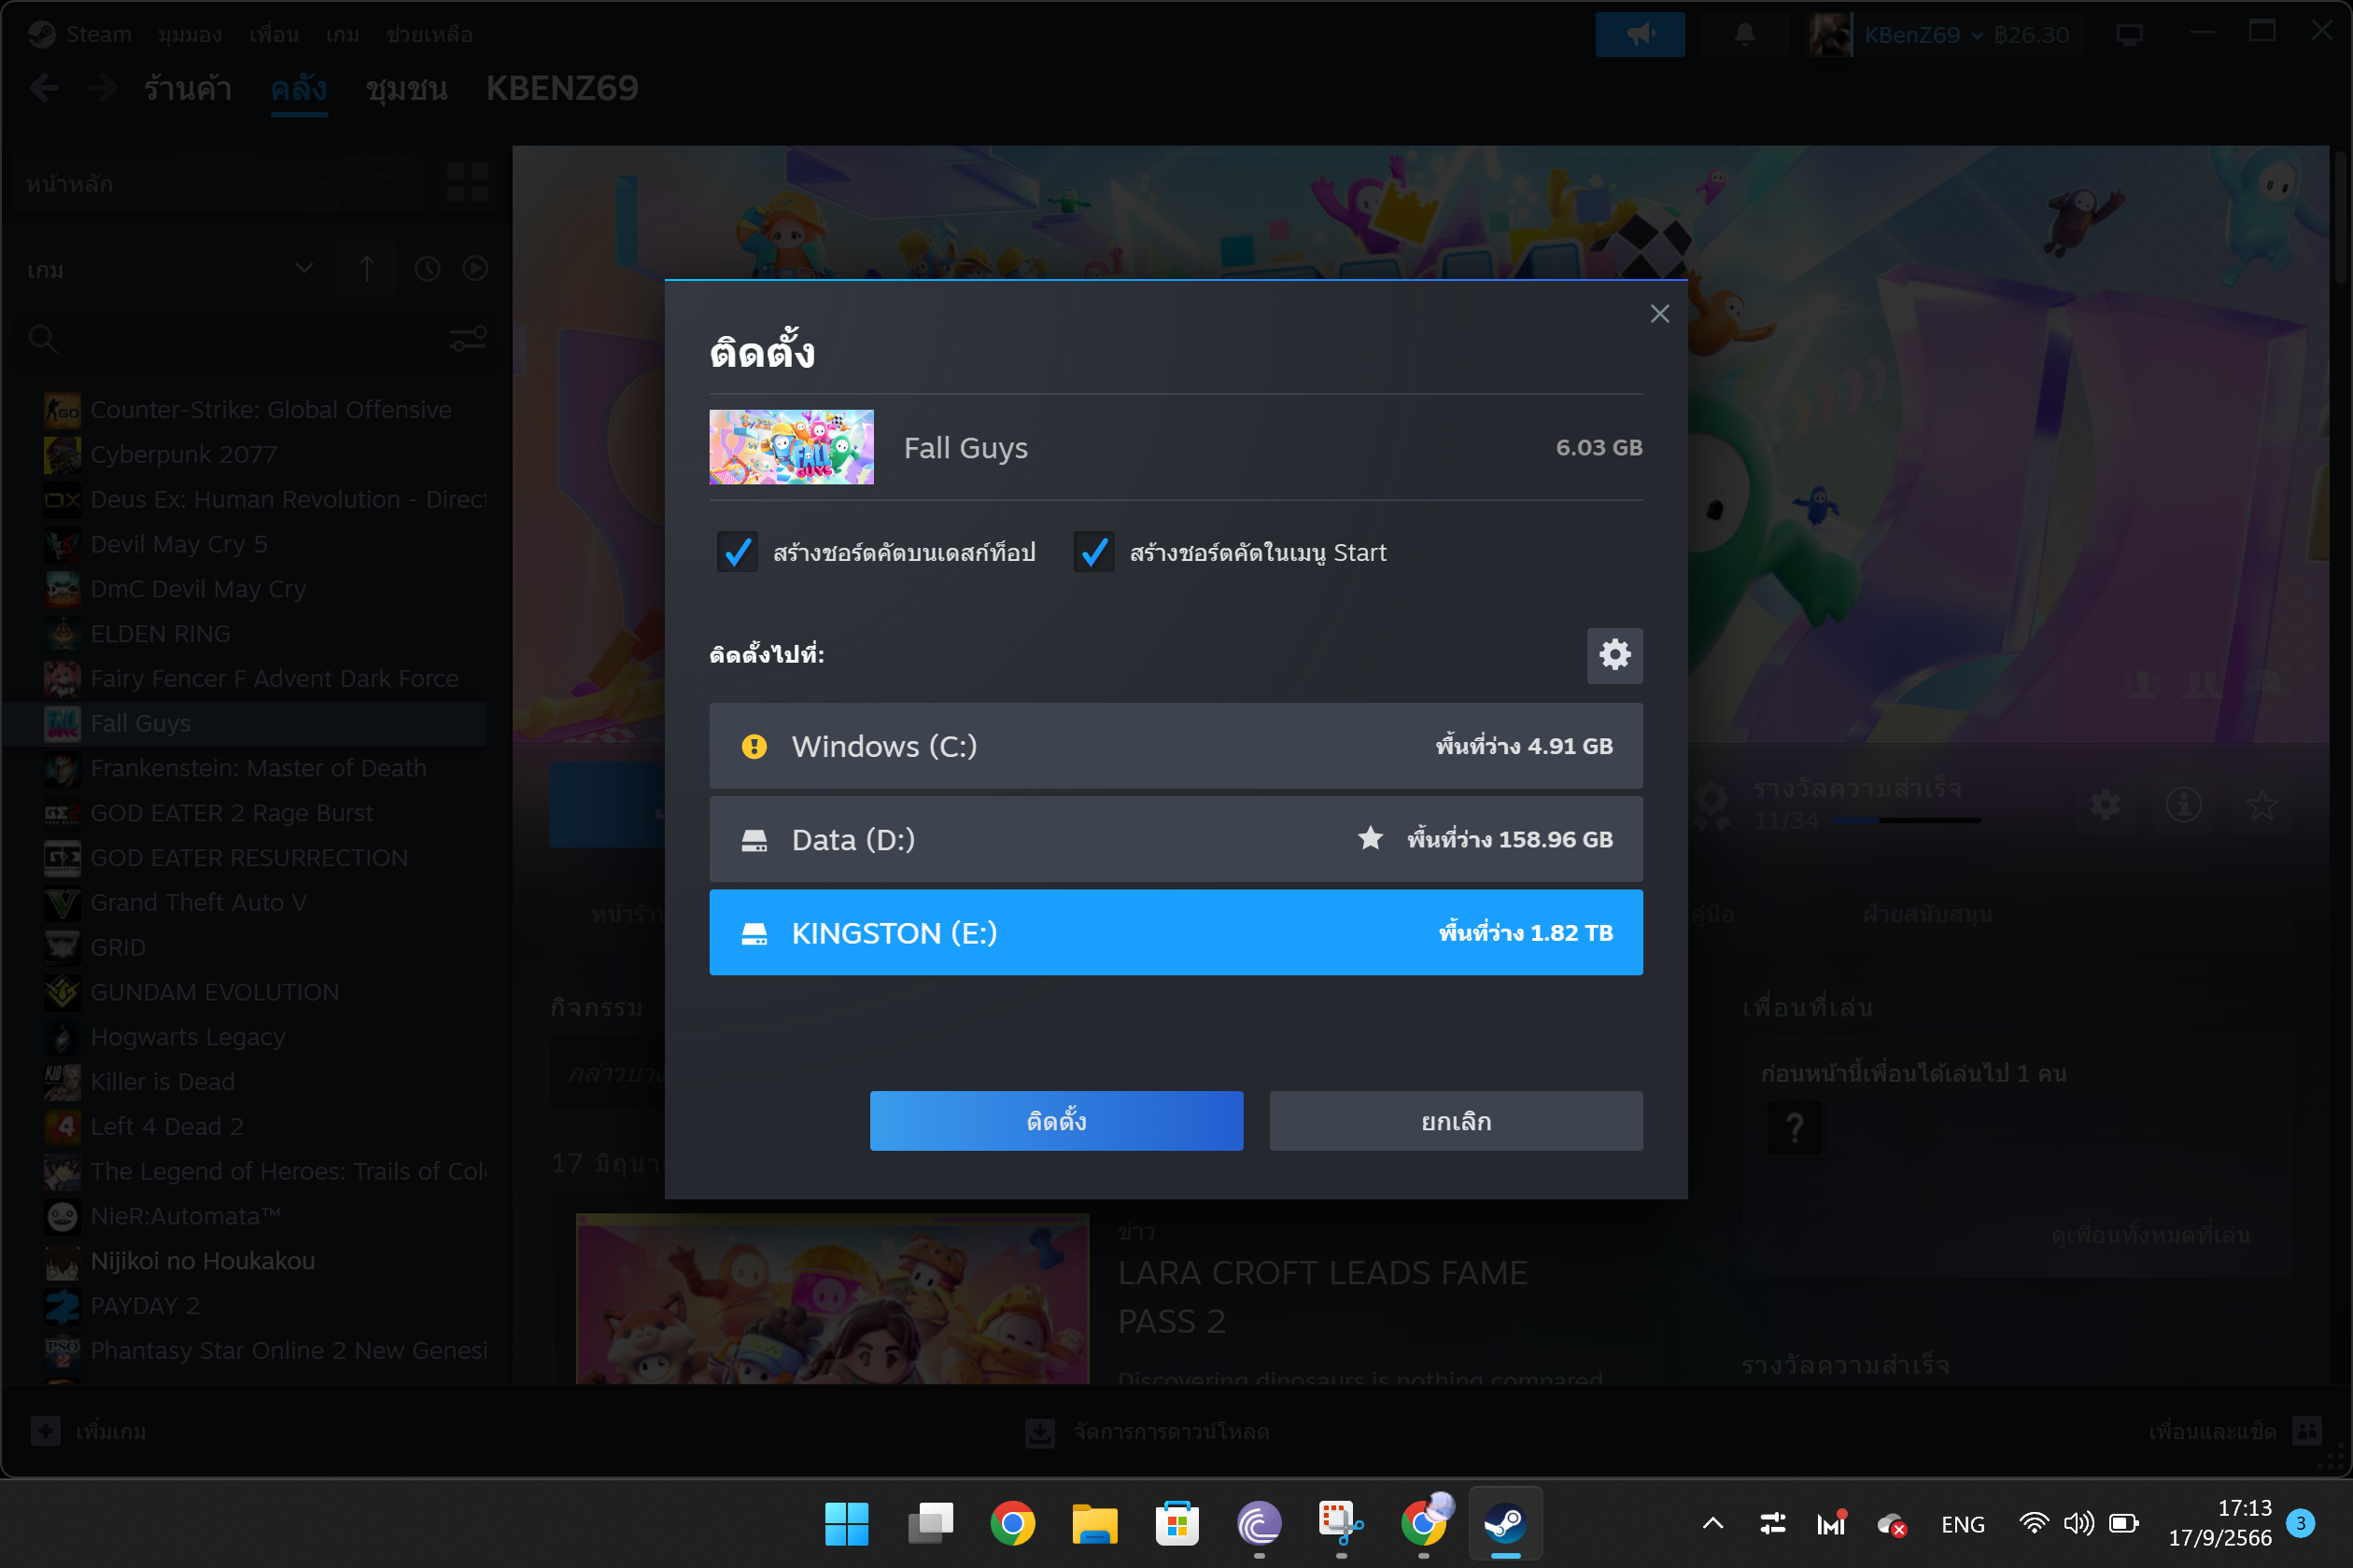Viewport: 2353px width, 1568px height.
Task: Open Google Chrome from the taskbar
Action: 1012,1524
